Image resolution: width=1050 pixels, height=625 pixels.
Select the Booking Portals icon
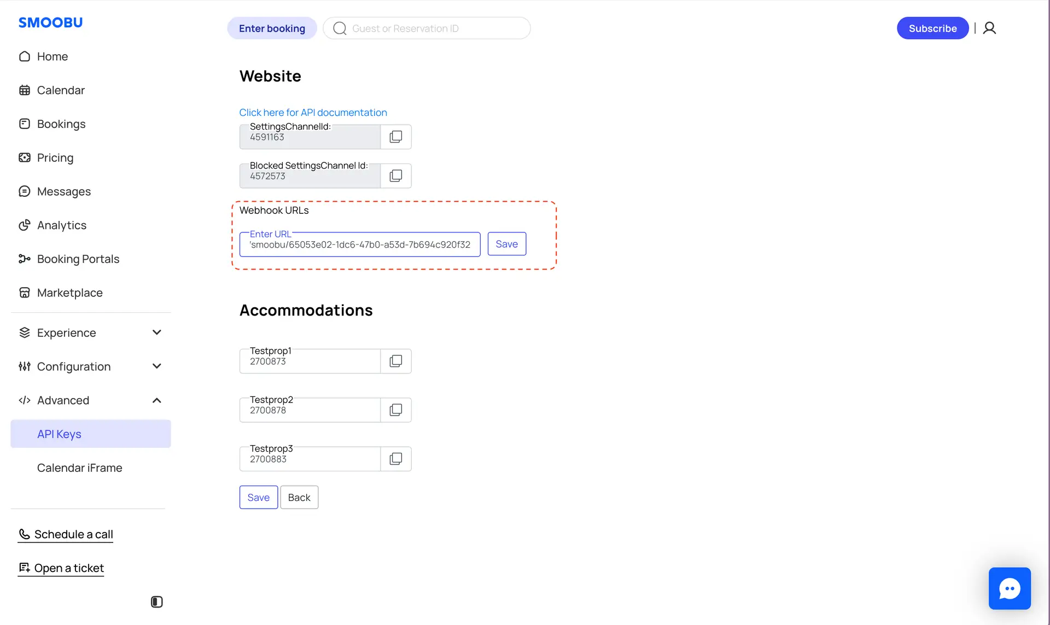[25, 259]
